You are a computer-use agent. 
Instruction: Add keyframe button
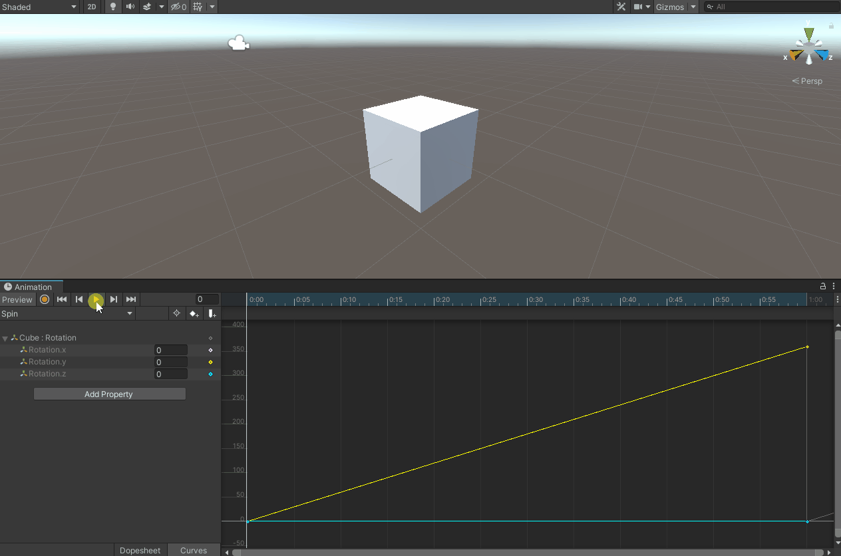[x=194, y=314]
